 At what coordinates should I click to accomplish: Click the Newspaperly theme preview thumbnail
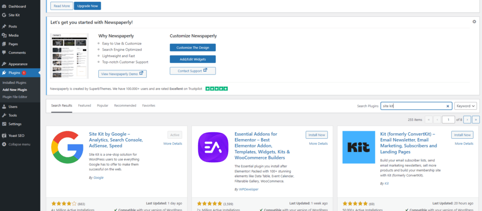tap(70, 56)
